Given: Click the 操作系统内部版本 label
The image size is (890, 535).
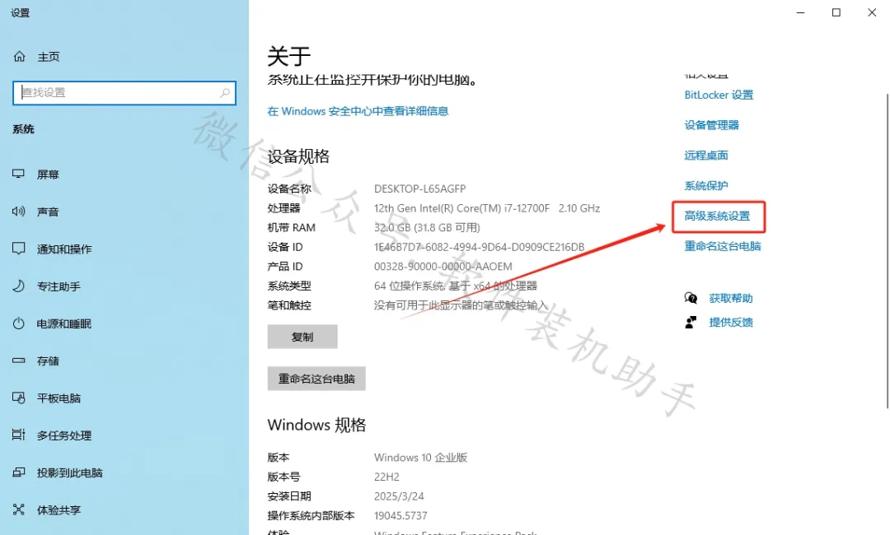Looking at the screenshot, I should point(311,516).
